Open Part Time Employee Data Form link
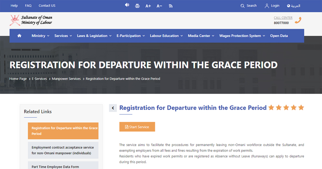The width and height of the screenshot is (322, 169). pos(63,165)
